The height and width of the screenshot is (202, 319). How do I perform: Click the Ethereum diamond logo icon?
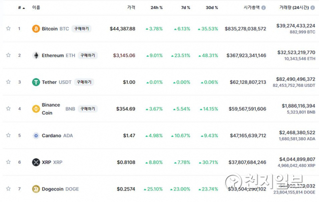tap(36, 55)
